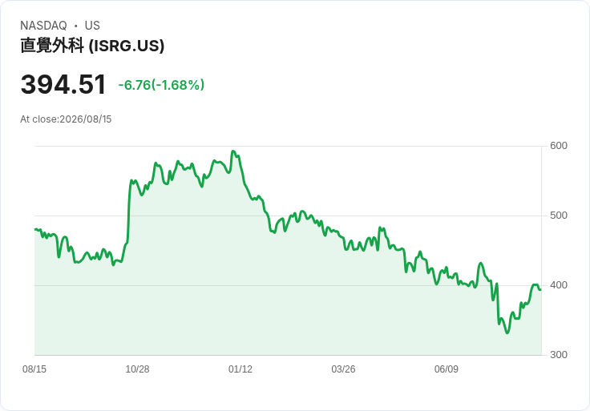
Task: Click the 400 y-axis price label
Action: pos(559,285)
